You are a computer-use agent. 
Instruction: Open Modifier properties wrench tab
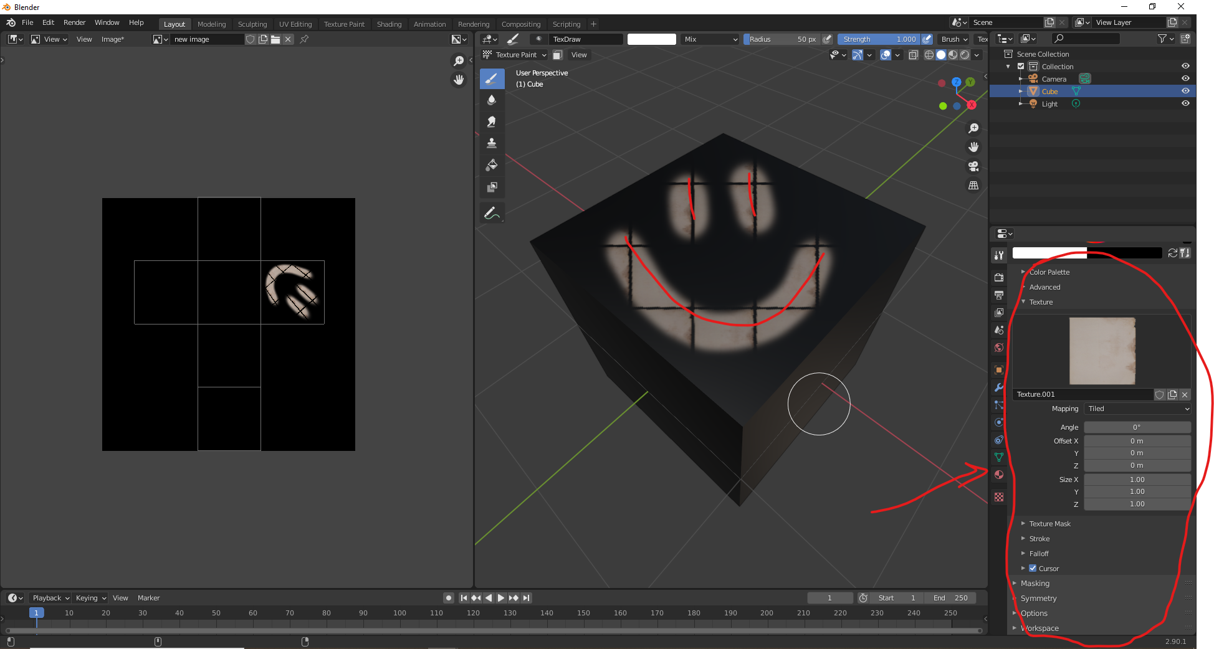pyautogui.click(x=999, y=387)
